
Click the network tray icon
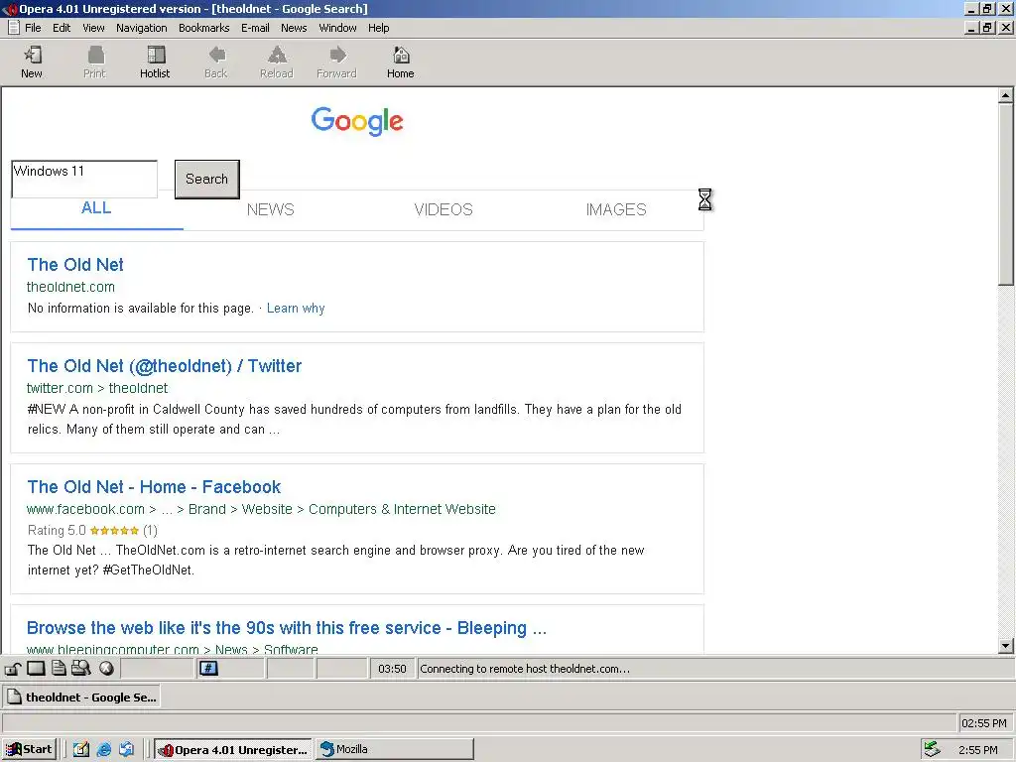pos(932,749)
